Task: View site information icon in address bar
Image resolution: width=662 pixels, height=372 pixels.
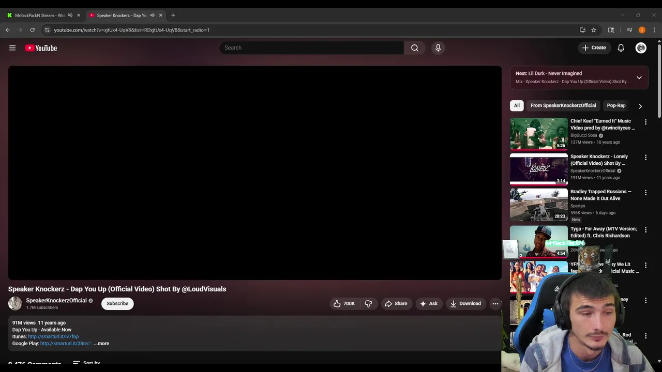Action: pos(47,30)
